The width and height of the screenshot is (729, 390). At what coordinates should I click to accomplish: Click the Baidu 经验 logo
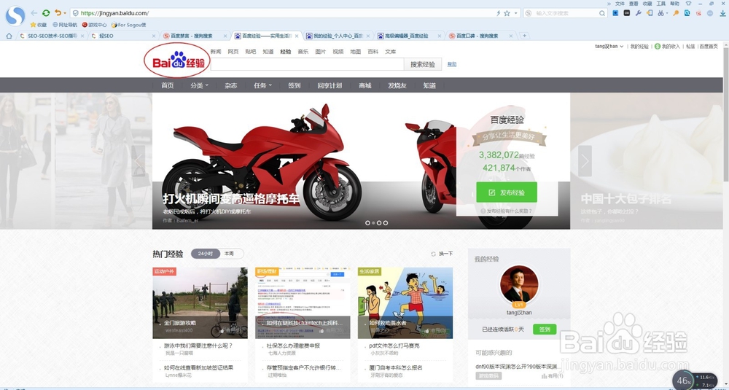click(179, 62)
